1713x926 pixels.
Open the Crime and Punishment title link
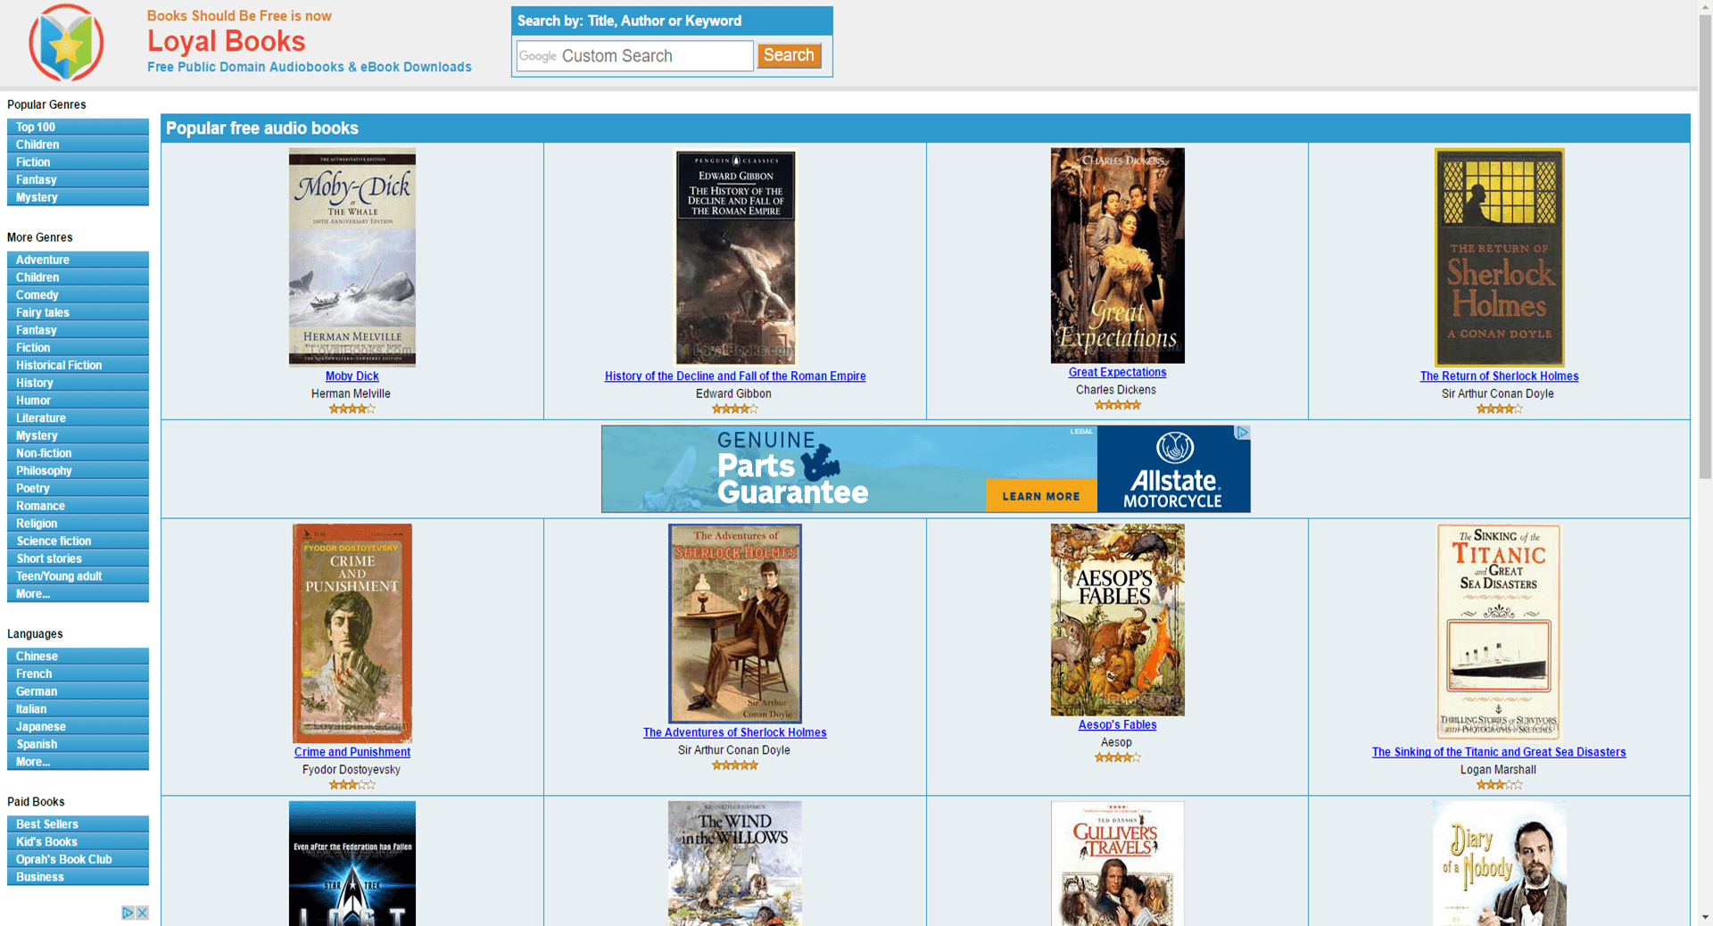352,752
